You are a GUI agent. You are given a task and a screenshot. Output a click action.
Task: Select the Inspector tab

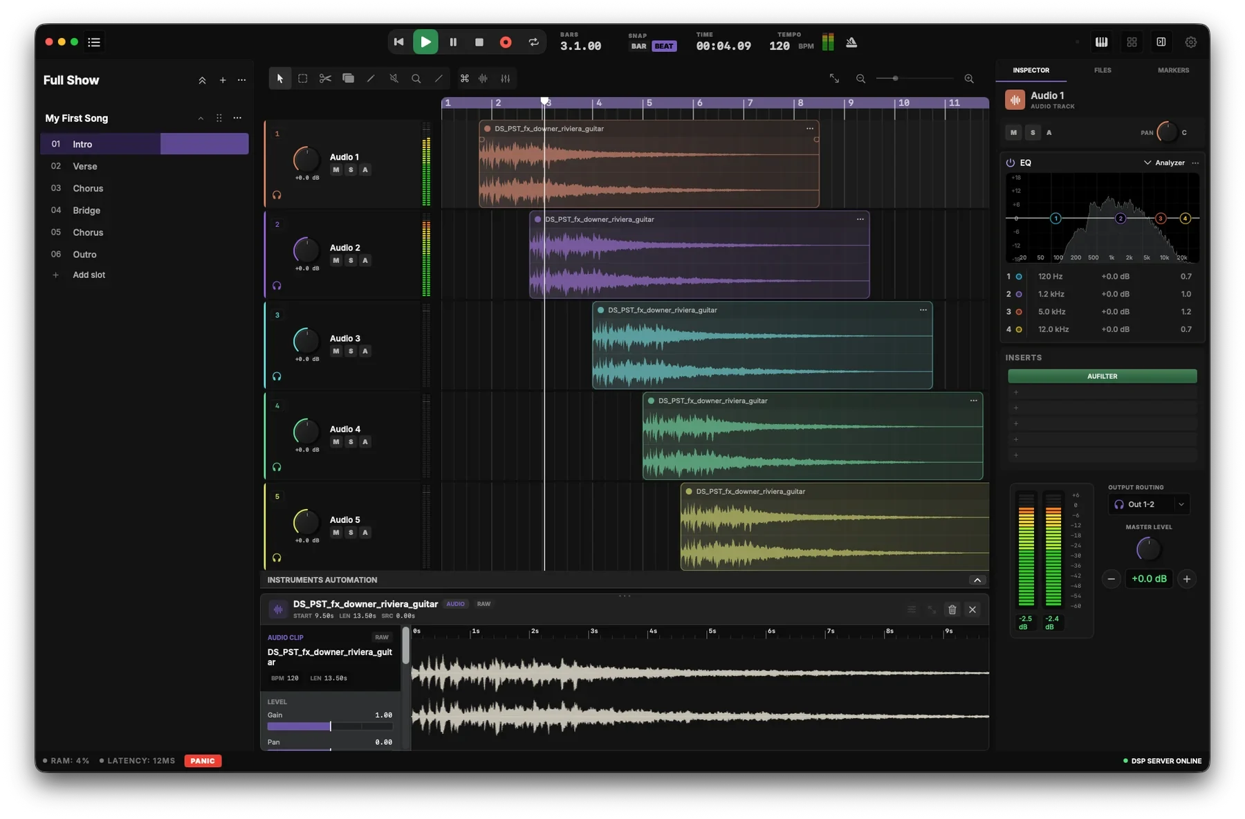[1031, 71]
